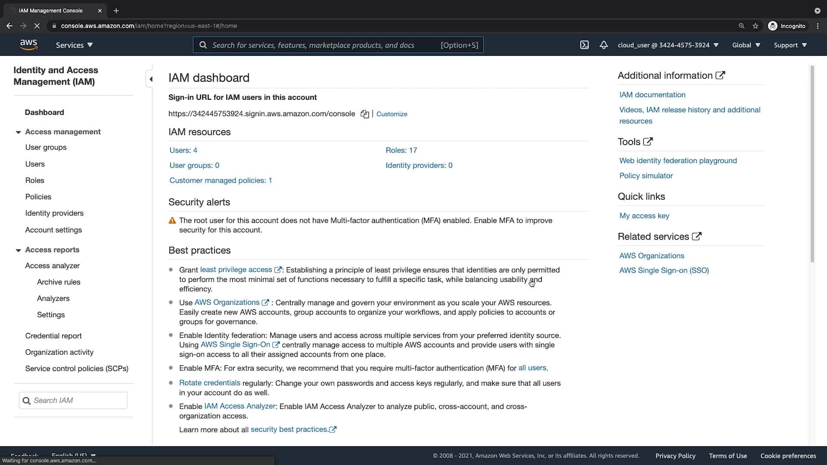Open the Roles: 17 link
Image resolution: width=827 pixels, height=465 pixels.
[401, 150]
